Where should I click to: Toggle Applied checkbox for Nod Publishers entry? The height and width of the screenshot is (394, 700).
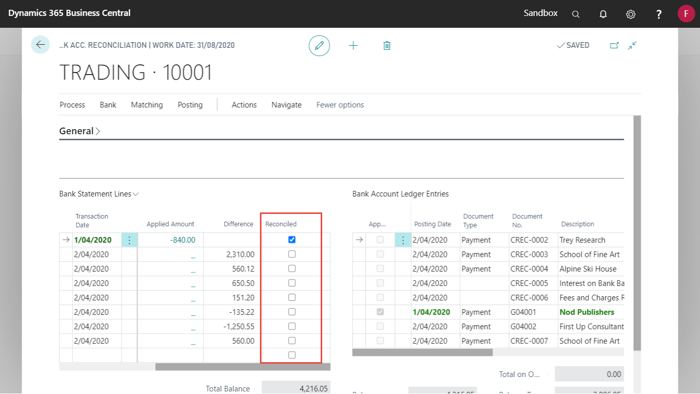point(380,312)
